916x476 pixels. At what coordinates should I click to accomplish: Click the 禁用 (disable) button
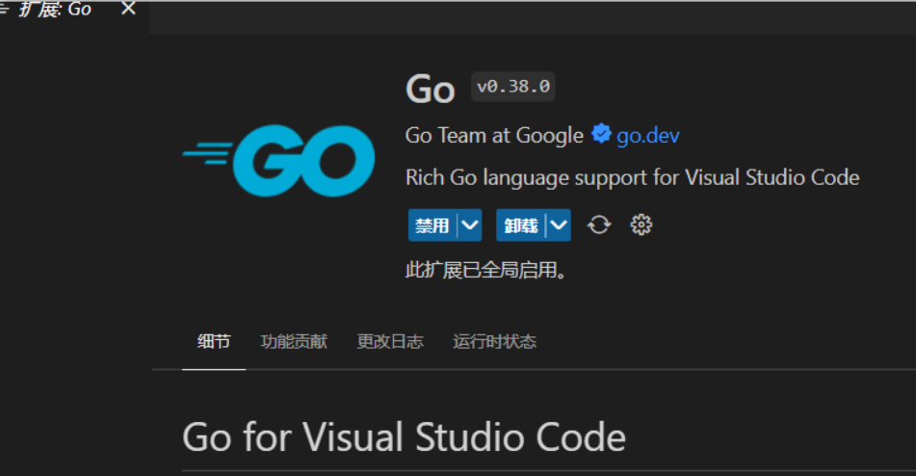(432, 225)
